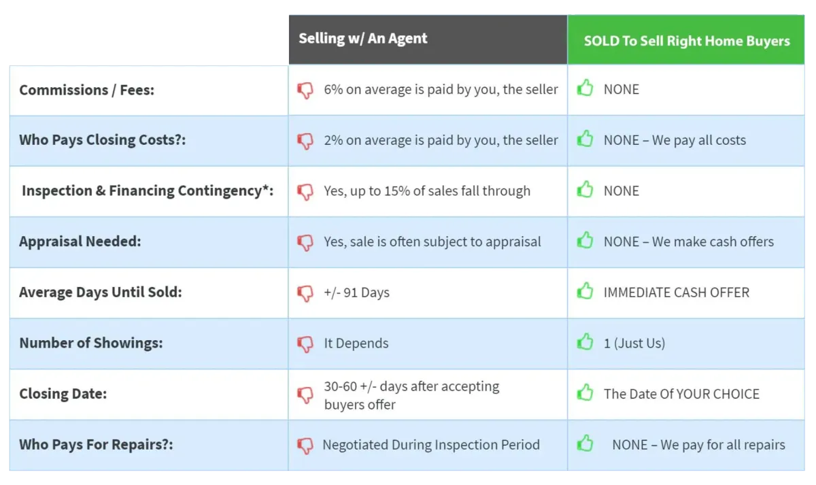Click 'The Date Of YOUR CHOICE' text
This screenshot has height=485, width=816.
pyautogui.click(x=681, y=394)
